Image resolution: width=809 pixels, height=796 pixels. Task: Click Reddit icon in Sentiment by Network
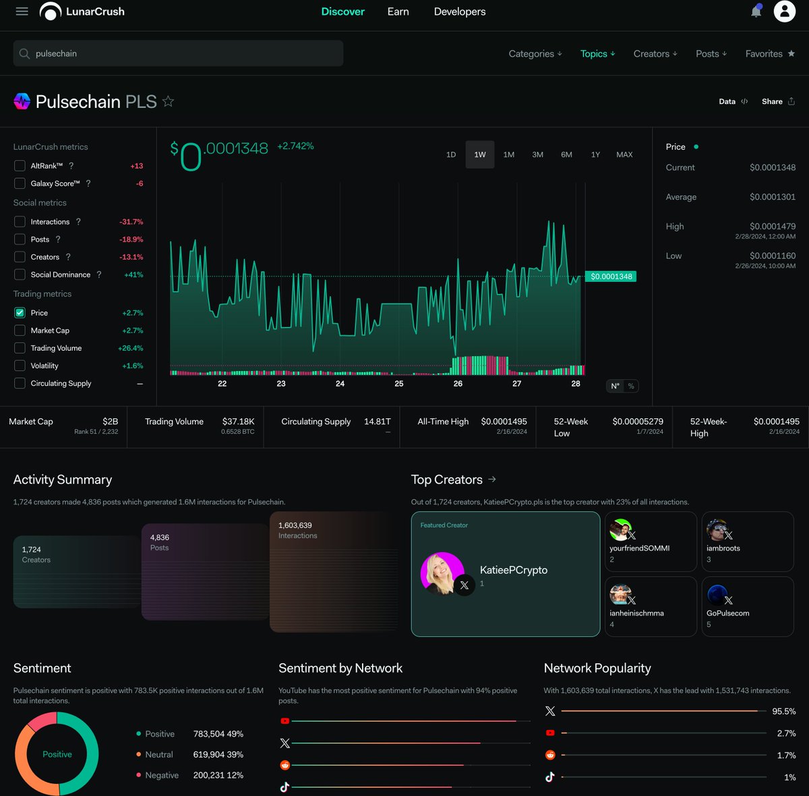284,766
